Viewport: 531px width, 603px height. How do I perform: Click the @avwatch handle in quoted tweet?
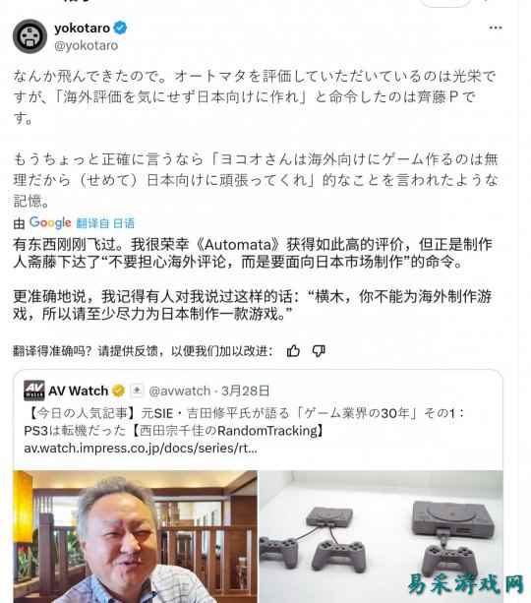pyautogui.click(x=179, y=391)
